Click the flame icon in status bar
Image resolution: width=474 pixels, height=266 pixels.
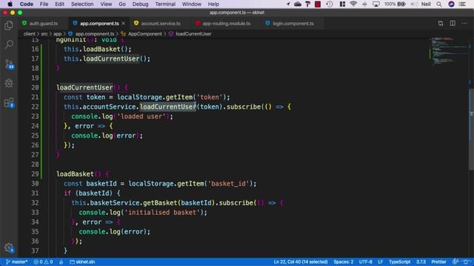point(61,262)
